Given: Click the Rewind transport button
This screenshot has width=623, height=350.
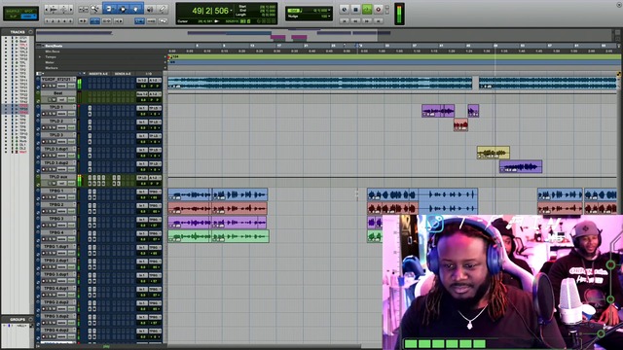Looking at the screenshot, I should pyautogui.click(x=355, y=20).
